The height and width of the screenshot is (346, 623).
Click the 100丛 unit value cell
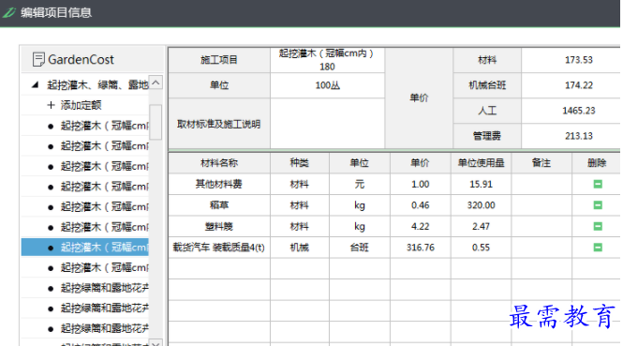[x=327, y=85]
